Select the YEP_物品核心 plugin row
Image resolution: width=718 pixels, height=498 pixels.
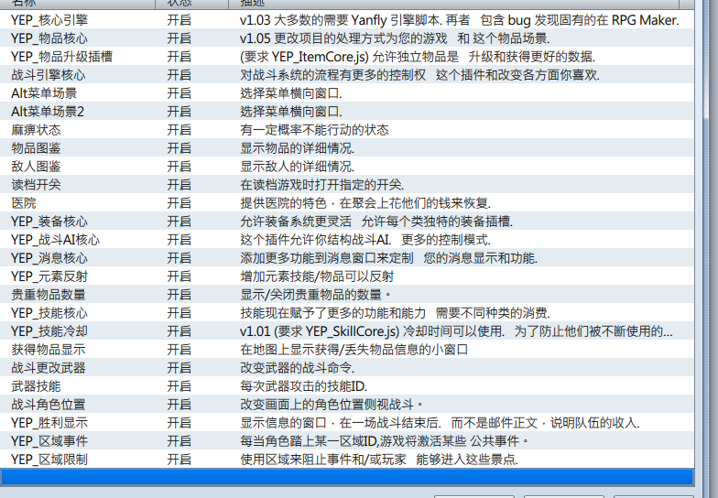pos(347,38)
